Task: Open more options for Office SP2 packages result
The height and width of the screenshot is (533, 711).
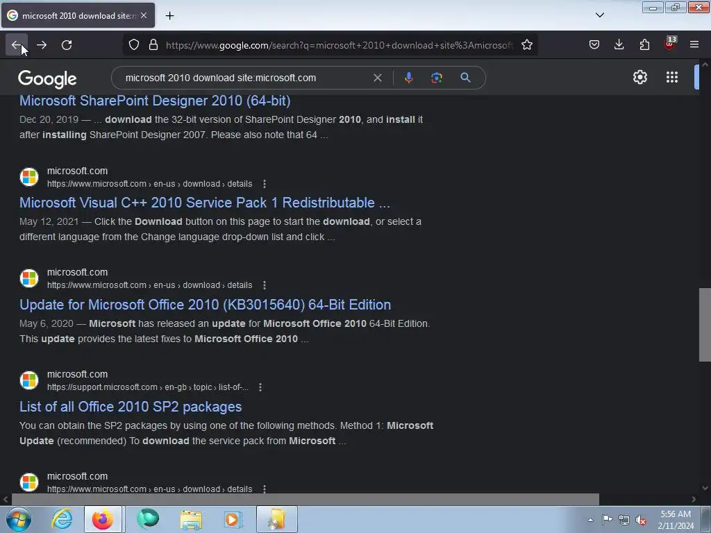Action: tap(260, 387)
